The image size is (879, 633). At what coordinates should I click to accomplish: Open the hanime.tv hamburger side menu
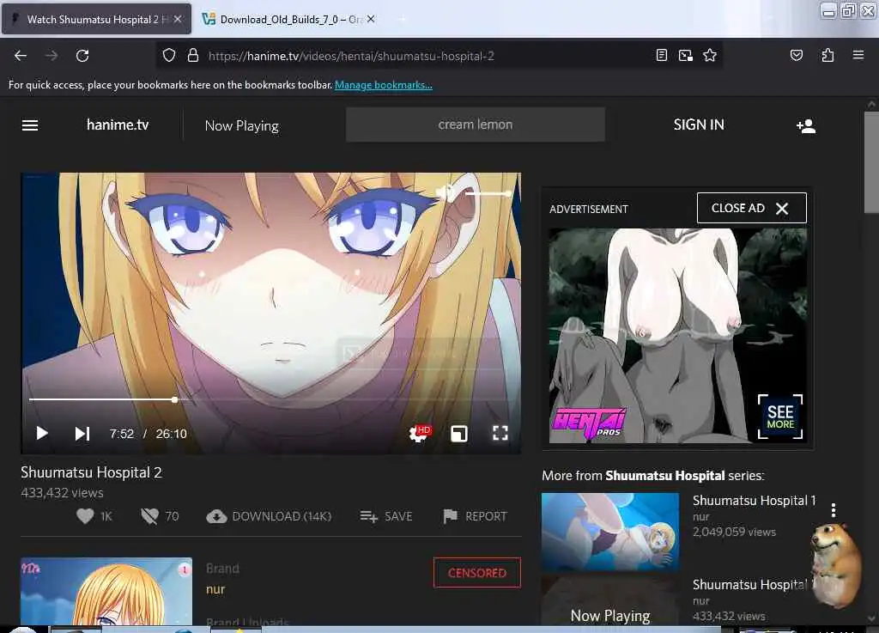pyautogui.click(x=30, y=125)
